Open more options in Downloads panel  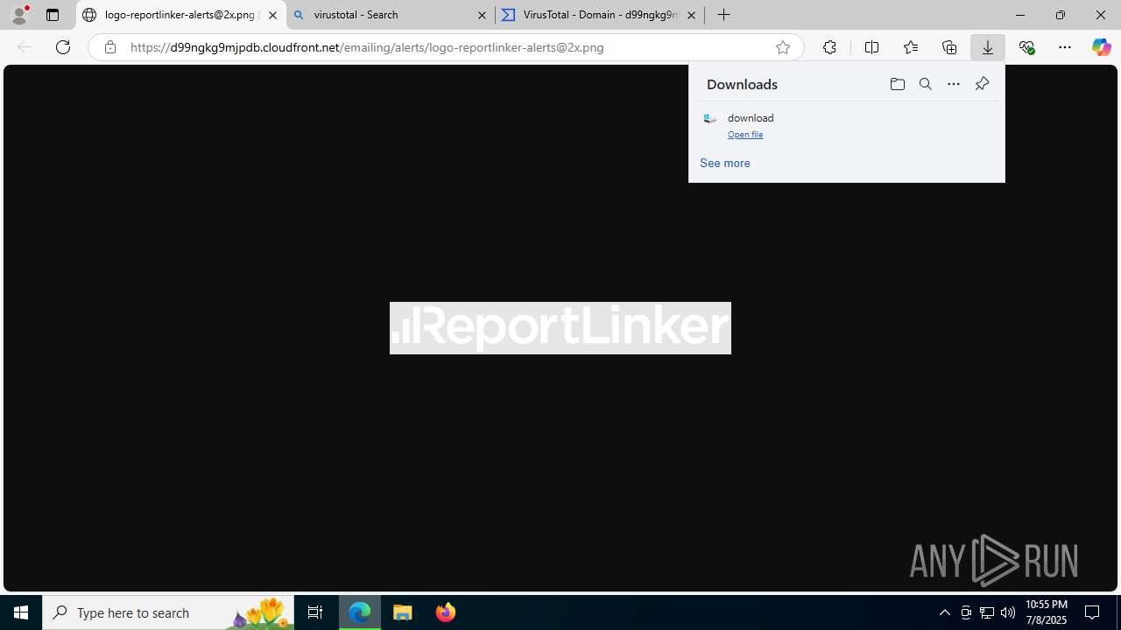click(x=954, y=84)
